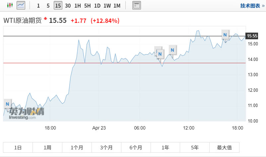Set interval to 30 minutes
The width and height of the screenshot is (266, 157).
pos(68,6)
